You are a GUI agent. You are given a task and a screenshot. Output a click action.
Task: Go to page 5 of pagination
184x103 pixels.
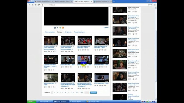(x=63, y=92)
